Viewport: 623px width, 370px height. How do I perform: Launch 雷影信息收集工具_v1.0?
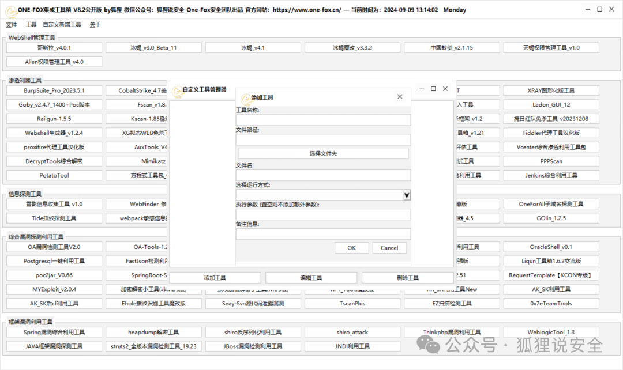54,204
